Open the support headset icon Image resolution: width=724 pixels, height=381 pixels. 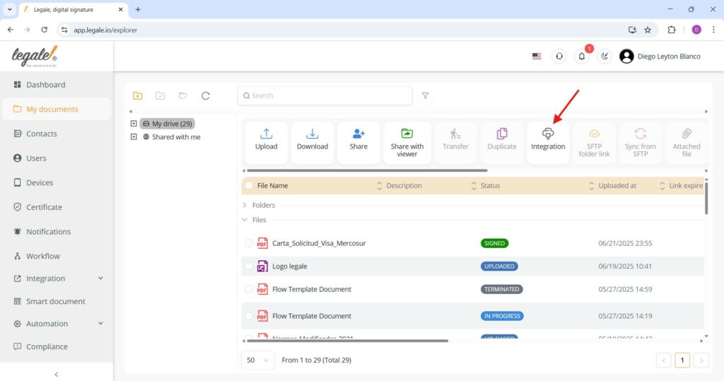click(x=559, y=57)
